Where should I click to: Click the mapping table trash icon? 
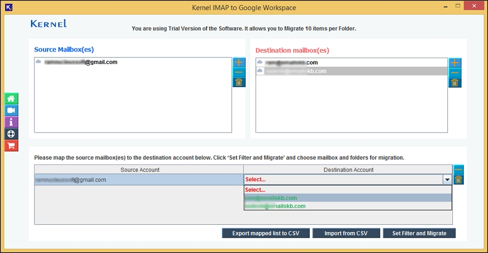(459, 180)
